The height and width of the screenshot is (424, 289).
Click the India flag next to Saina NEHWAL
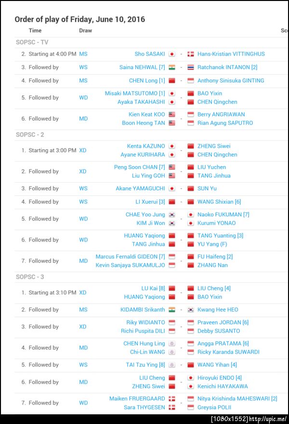click(x=172, y=68)
